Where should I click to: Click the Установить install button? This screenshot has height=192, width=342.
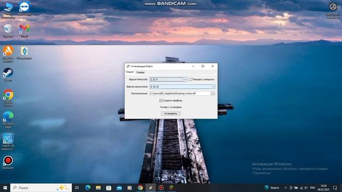(171, 114)
